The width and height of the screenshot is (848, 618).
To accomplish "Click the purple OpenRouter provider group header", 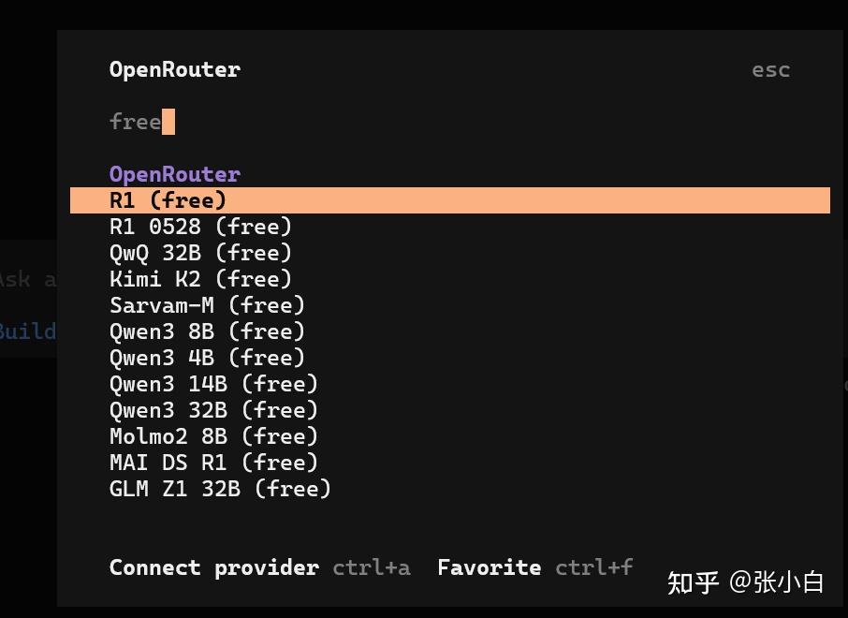I will click(x=175, y=174).
